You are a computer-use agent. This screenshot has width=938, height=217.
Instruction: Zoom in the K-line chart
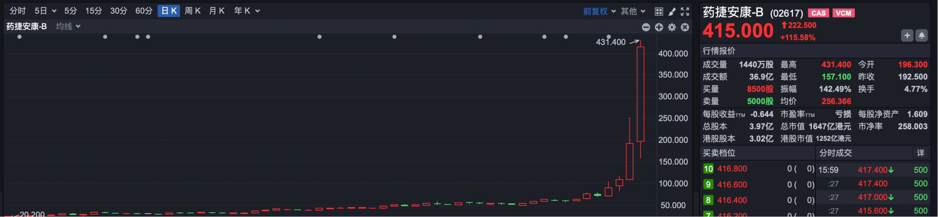point(659,27)
